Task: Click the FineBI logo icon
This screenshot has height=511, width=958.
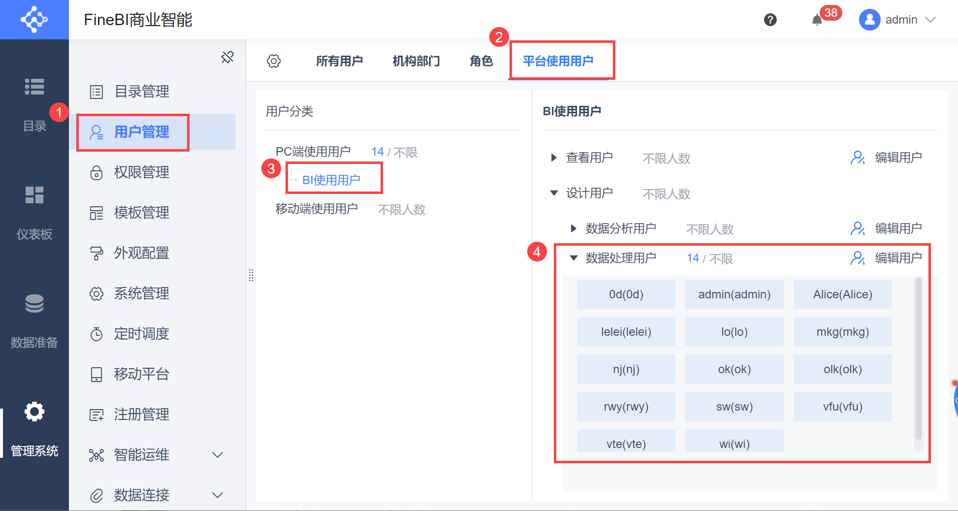Action: [x=34, y=20]
